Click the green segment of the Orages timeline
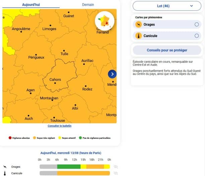Screen dimensions: 205x176 click(69, 167)
